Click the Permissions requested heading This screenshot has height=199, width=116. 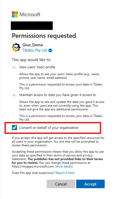click(x=44, y=36)
